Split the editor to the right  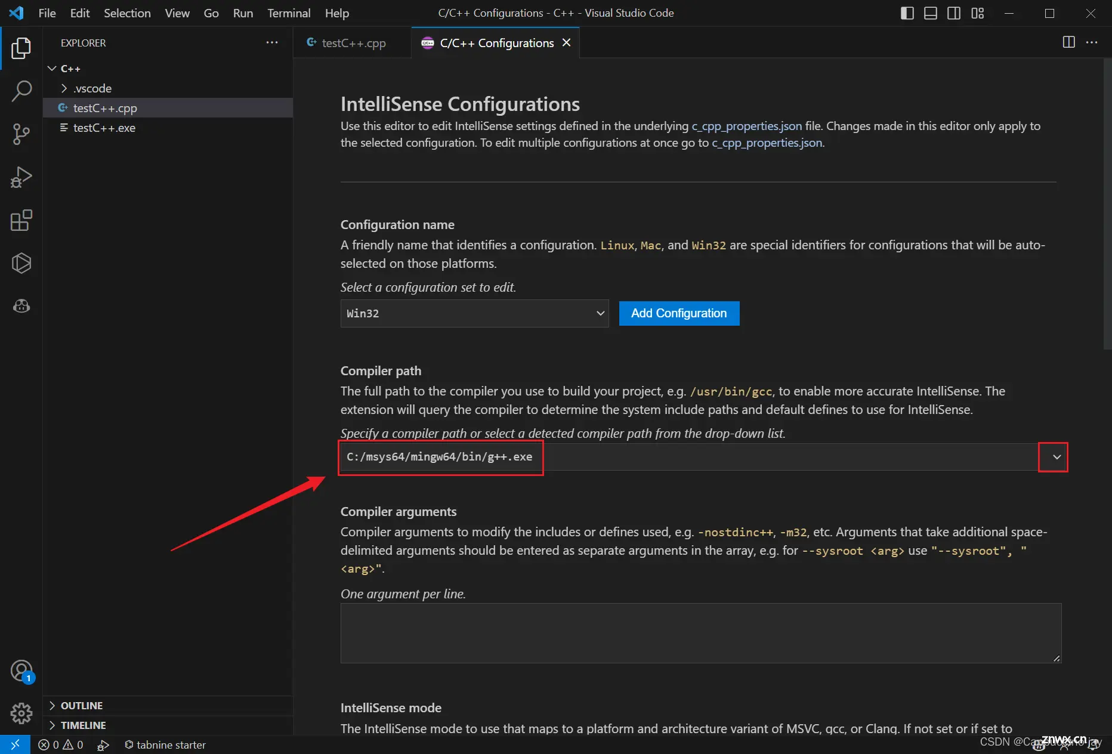pyautogui.click(x=1069, y=42)
